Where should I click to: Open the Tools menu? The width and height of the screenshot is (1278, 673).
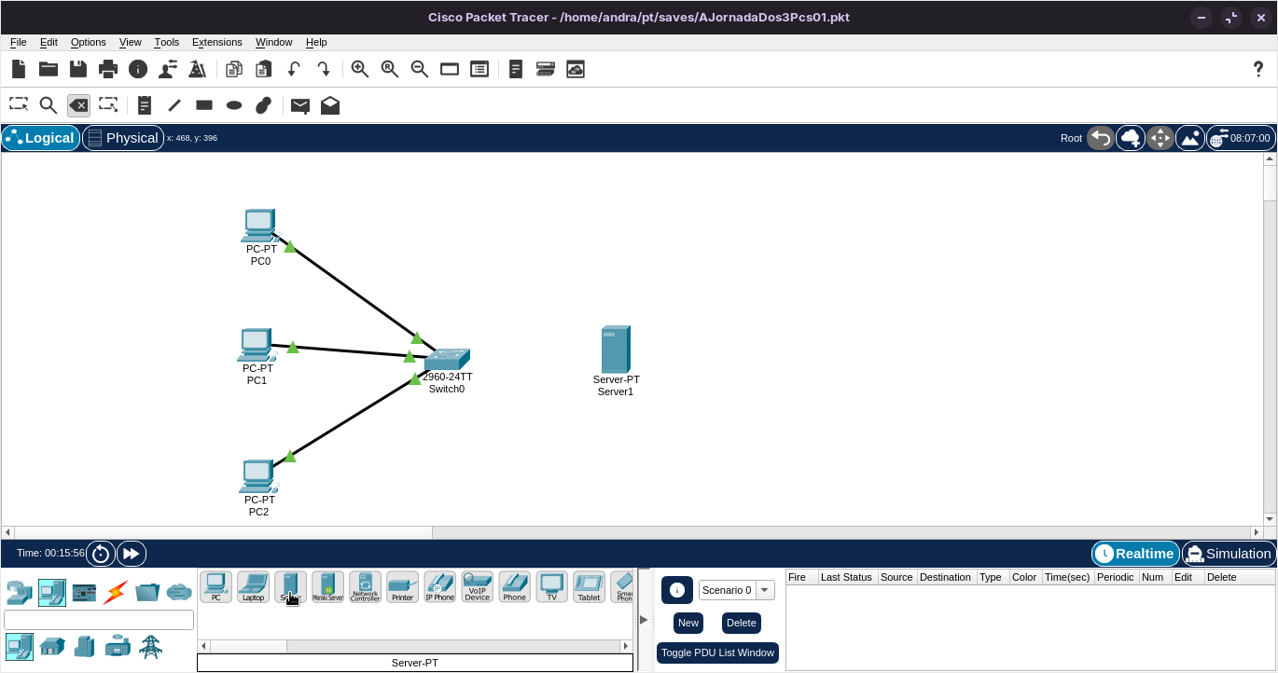(x=167, y=42)
